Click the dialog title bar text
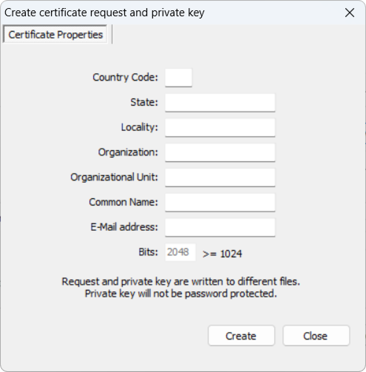Viewport: 366px width, 372px height. coord(104,13)
